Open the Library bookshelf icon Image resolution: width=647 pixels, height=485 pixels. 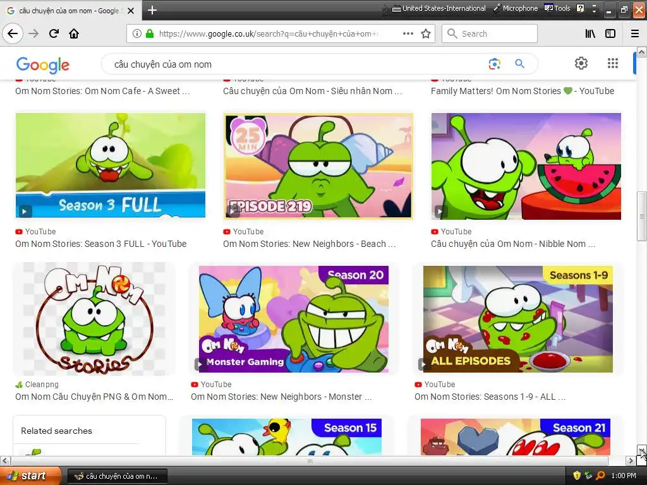coord(590,33)
